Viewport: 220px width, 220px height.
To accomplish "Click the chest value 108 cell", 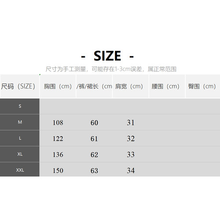I will coord(58,123).
